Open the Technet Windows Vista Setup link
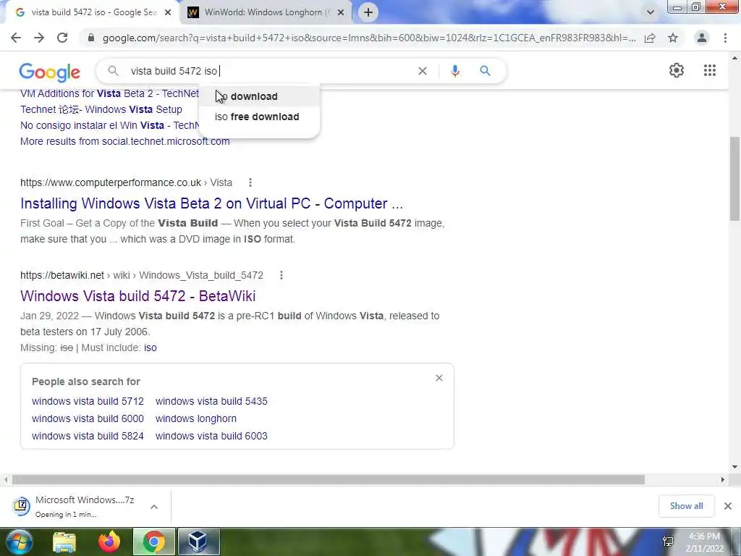 (x=101, y=110)
